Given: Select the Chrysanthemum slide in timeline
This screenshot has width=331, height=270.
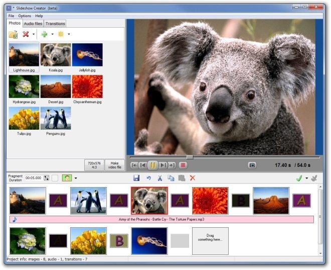Looking at the screenshot, I should pyautogui.click(x=210, y=201).
